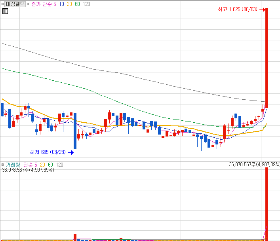Viewport: 280px width, 241px height.
Task: Toggle the small square before 대성엘텍
Action: [2, 4]
